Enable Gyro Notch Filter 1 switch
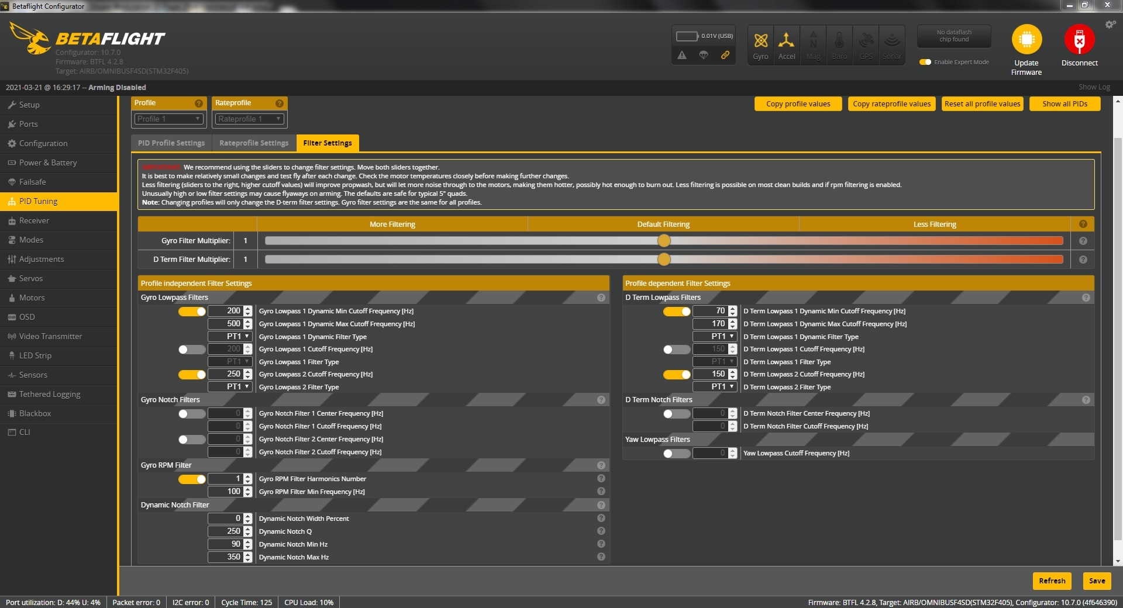The image size is (1123, 608). click(192, 414)
